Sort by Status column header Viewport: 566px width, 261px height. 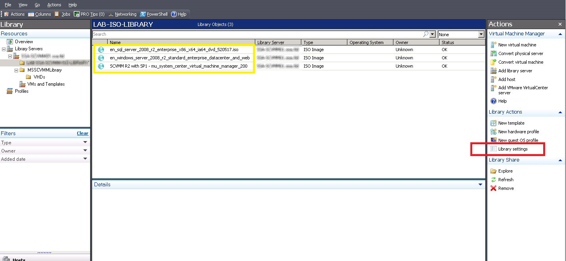pyautogui.click(x=462, y=42)
